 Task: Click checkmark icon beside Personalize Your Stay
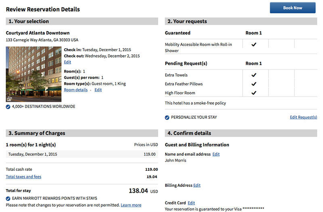point(167,118)
